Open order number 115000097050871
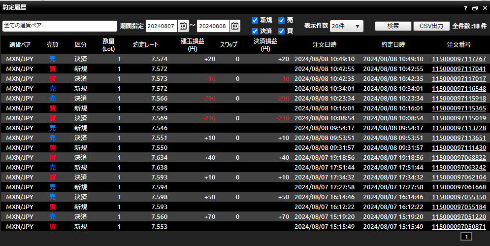This screenshot has height=246, width=490. click(459, 227)
